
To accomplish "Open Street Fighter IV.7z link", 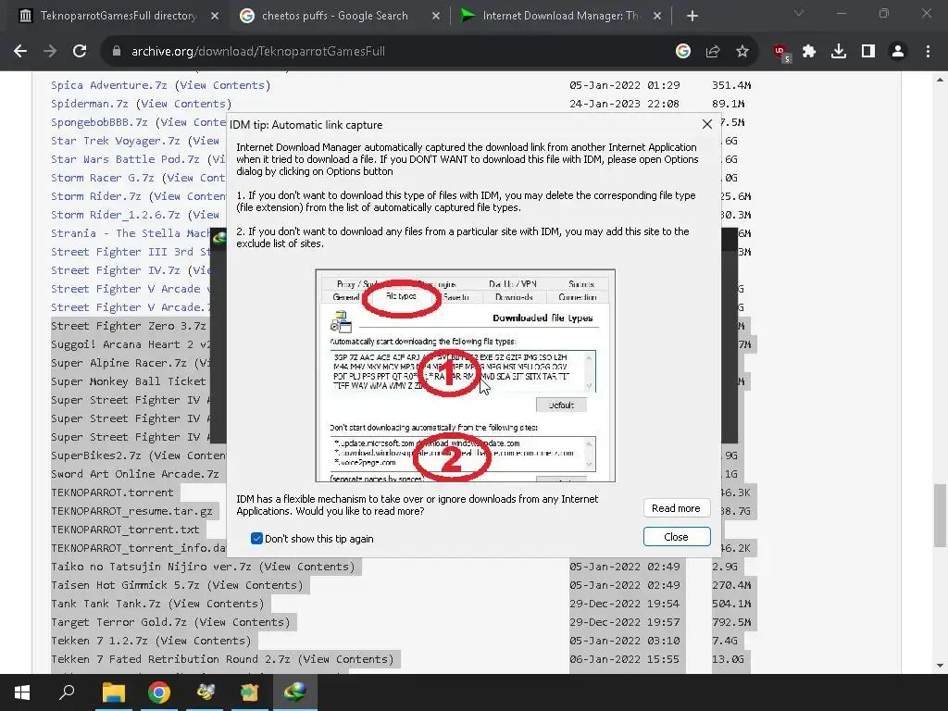I will [116, 270].
